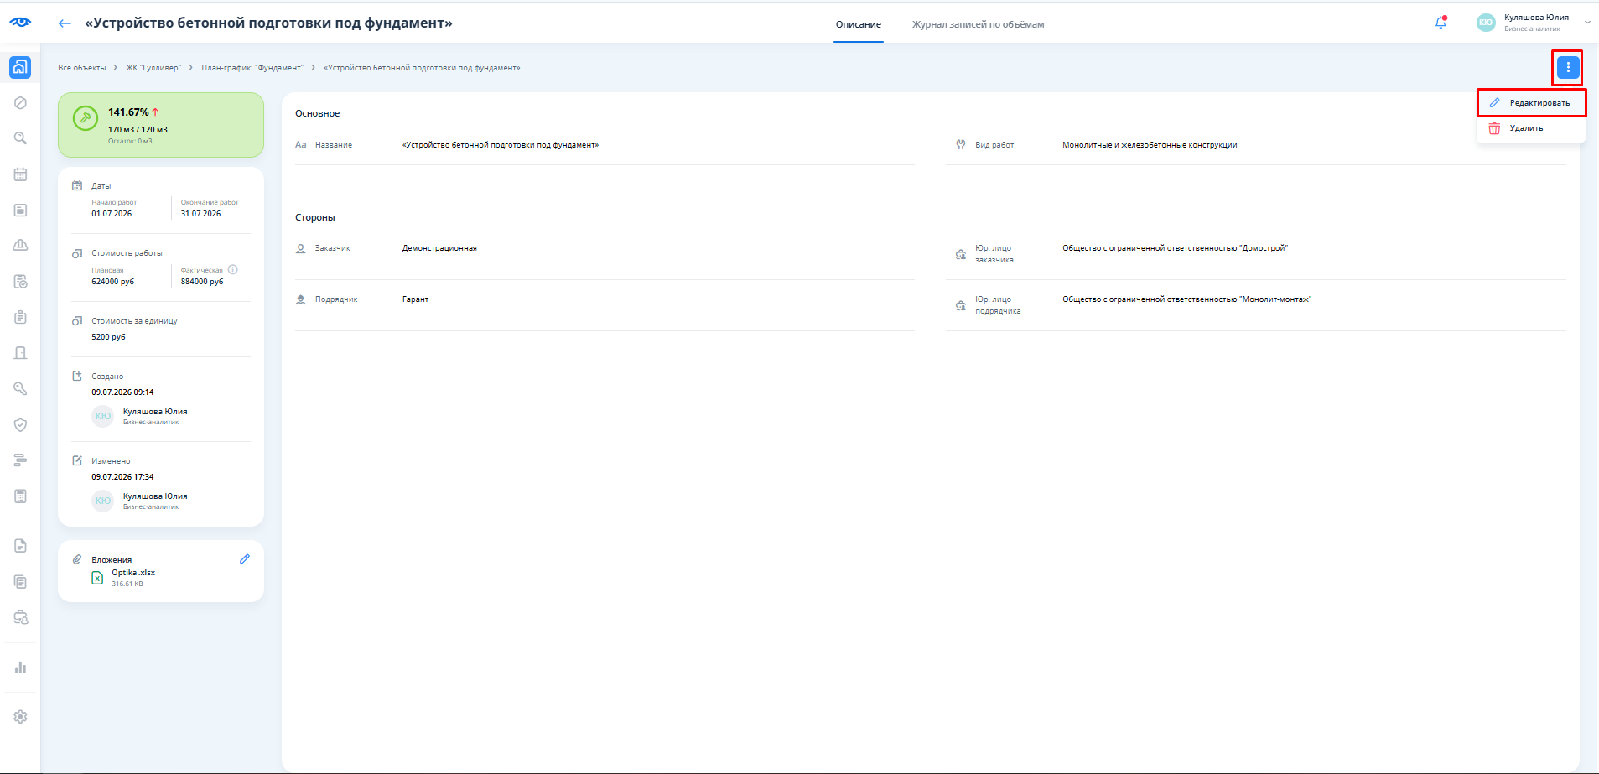The image size is (1599, 774).
Task: Click the green hammer progress circle icon
Action: point(86,118)
